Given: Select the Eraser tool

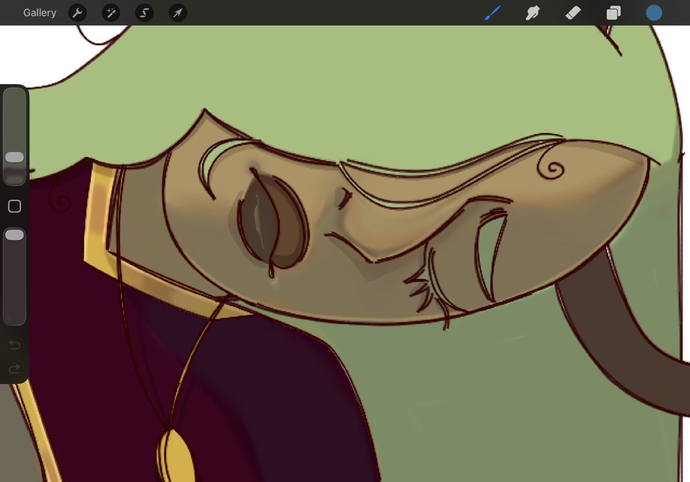Looking at the screenshot, I should [x=573, y=13].
